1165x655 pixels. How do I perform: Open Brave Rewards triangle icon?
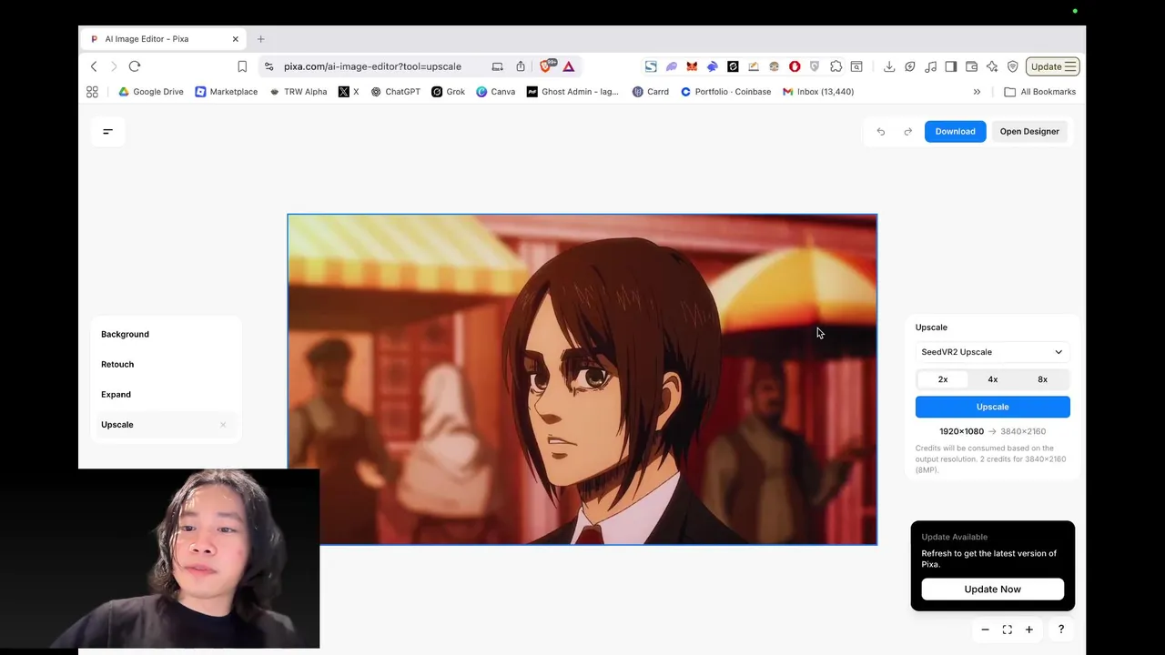click(x=569, y=66)
